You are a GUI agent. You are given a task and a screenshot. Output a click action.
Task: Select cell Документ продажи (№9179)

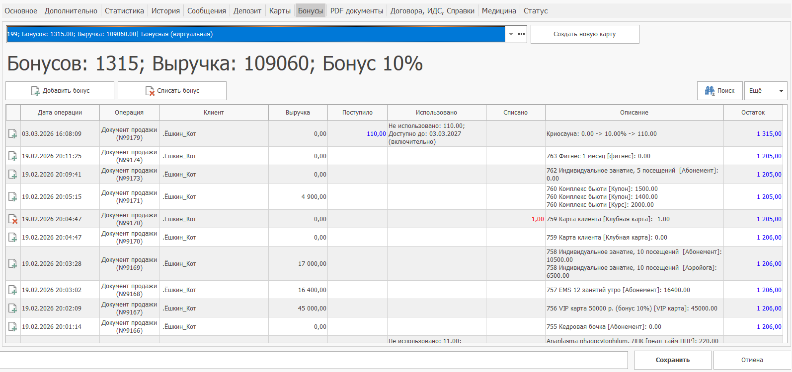pos(129,134)
